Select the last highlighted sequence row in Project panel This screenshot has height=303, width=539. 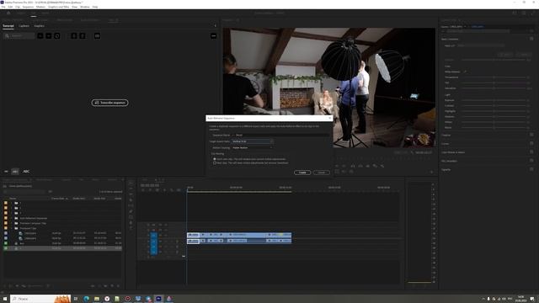pyautogui.click(x=62, y=248)
